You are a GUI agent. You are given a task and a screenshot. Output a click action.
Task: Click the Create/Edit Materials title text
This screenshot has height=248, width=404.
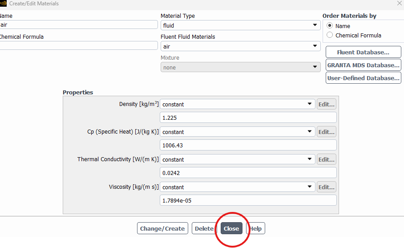point(34,4)
